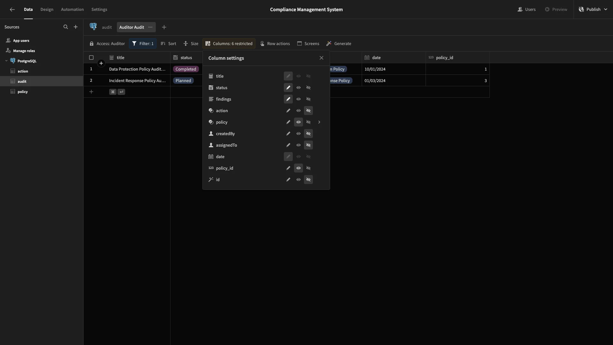The height and width of the screenshot is (345, 613).
Task: Make id column read-only eye
Action: (299, 180)
